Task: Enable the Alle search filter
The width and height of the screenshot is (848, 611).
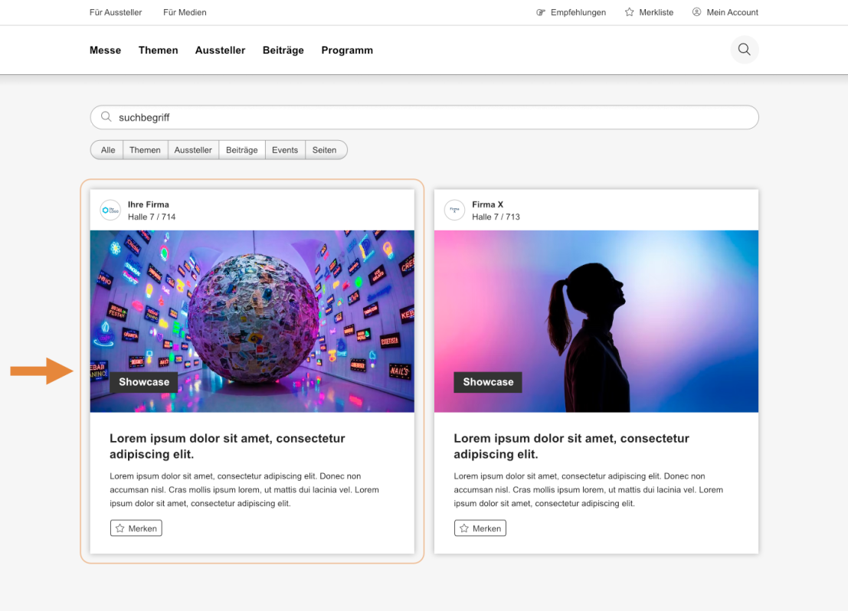Action: click(x=107, y=149)
